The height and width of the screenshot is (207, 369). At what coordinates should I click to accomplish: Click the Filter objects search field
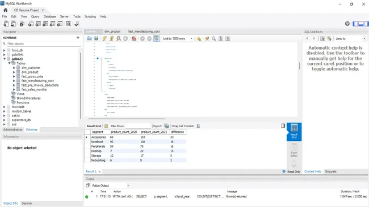pos(44,44)
